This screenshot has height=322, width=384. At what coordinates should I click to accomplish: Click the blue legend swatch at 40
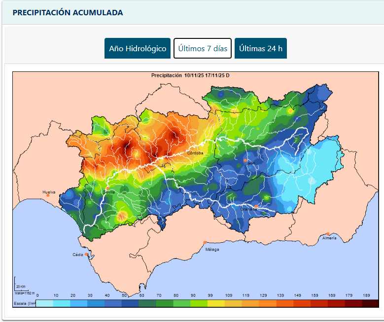pyautogui.click(x=113, y=303)
